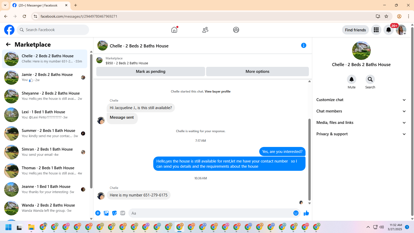The height and width of the screenshot is (233, 414).
Task: Select the Messenger | Facebook browser tab
Action: tap(40, 5)
